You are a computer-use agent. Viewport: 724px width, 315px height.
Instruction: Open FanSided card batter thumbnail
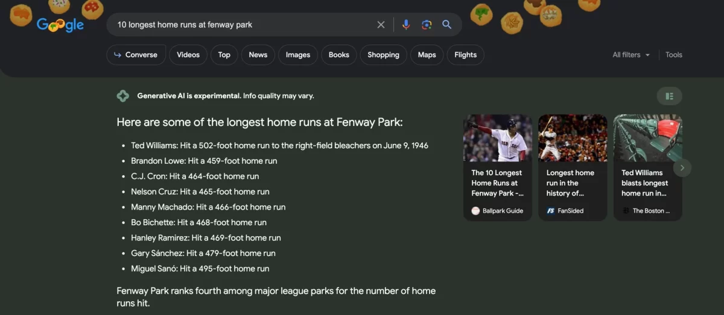pyautogui.click(x=573, y=138)
